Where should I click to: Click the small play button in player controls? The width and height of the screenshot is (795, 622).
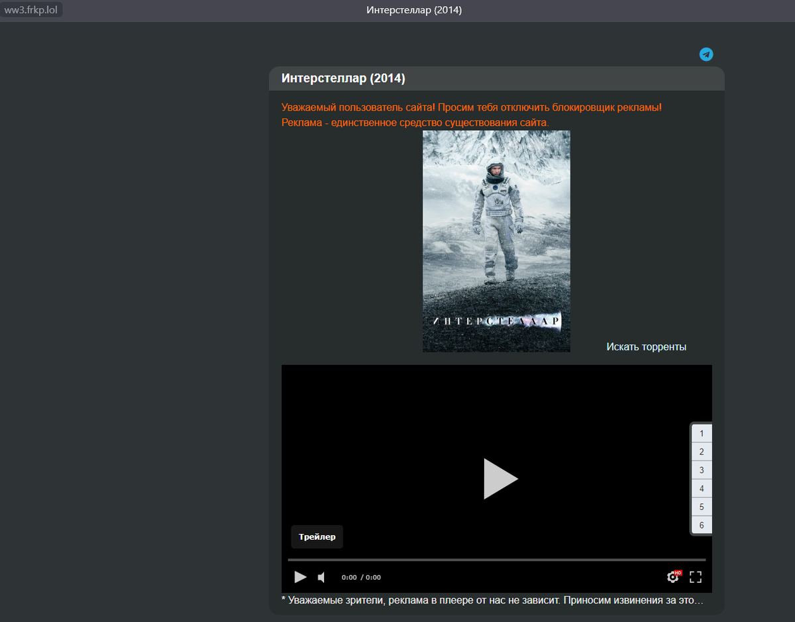click(300, 577)
